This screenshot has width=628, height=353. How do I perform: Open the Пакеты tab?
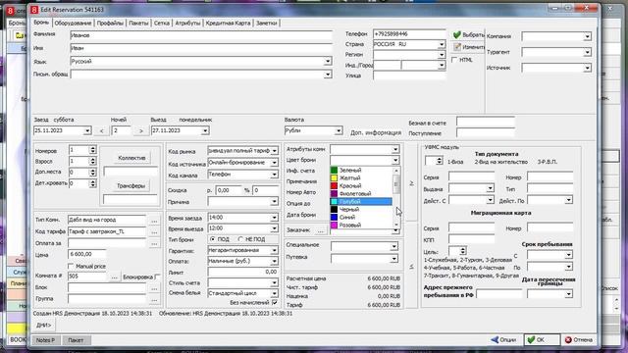[x=138, y=24]
